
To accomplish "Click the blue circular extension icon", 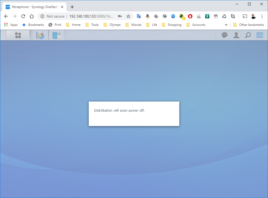I will 173,16.
